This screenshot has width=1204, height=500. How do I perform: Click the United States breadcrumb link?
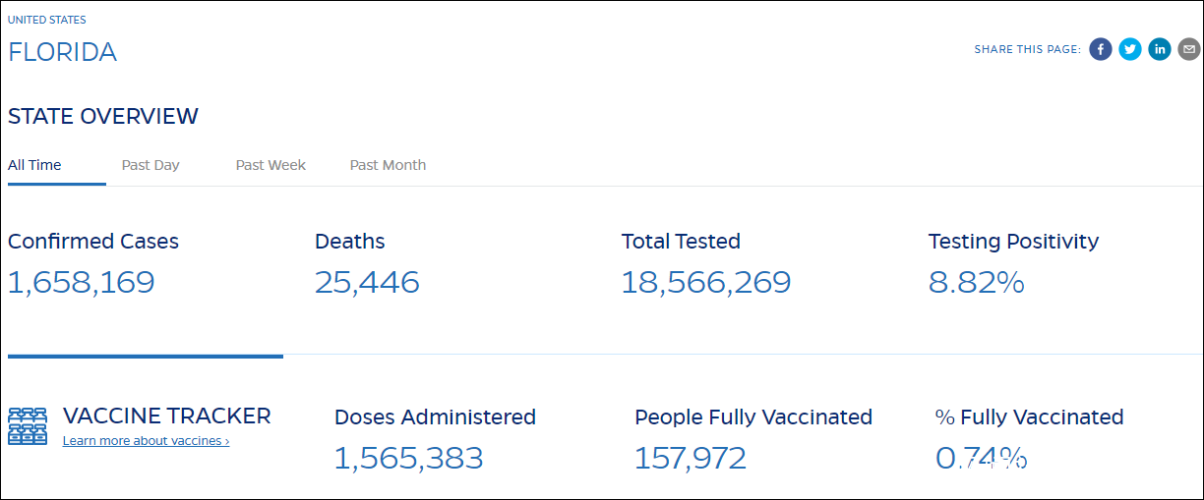click(47, 20)
